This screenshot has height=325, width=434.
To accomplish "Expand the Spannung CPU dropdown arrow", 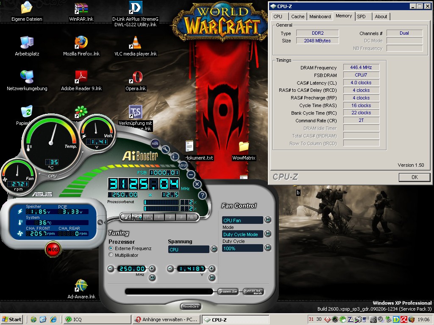I will click(x=214, y=249).
